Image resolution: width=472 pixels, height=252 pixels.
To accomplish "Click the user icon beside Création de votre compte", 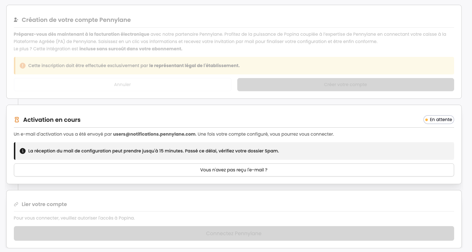I will pyautogui.click(x=16, y=20).
